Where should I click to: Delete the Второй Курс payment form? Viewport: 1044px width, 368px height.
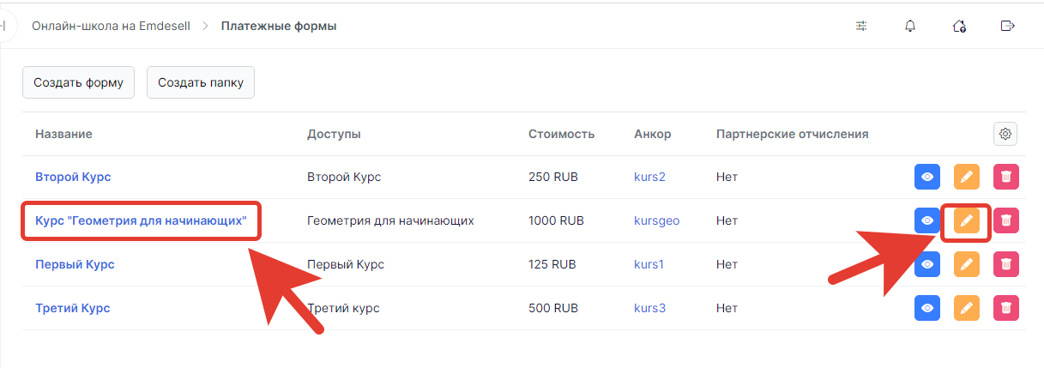(x=1006, y=177)
